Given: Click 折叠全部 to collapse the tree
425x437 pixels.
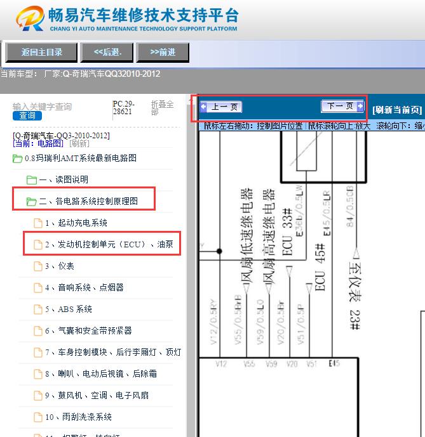Looking at the screenshot, I should point(162,108).
